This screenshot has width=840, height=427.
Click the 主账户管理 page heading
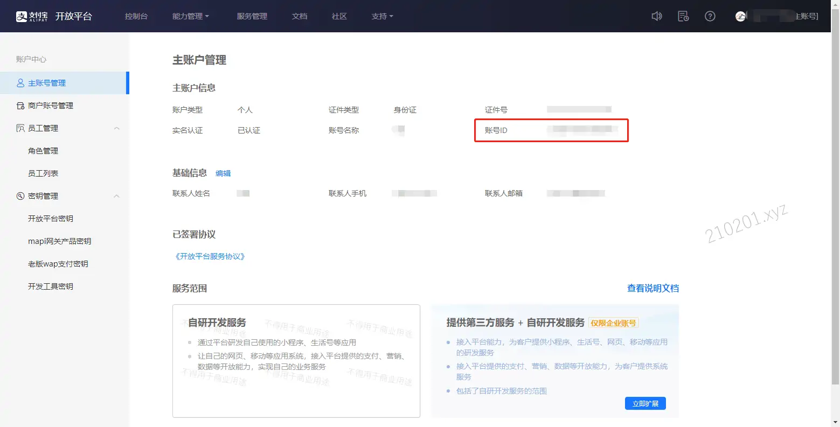pos(199,60)
